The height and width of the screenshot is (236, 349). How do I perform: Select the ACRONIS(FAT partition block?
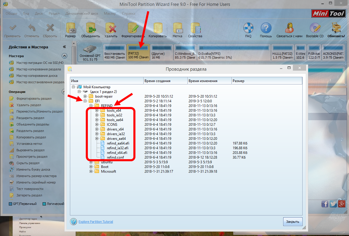click(x=333, y=52)
